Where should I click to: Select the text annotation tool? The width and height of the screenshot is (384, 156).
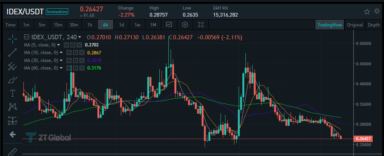point(12,93)
